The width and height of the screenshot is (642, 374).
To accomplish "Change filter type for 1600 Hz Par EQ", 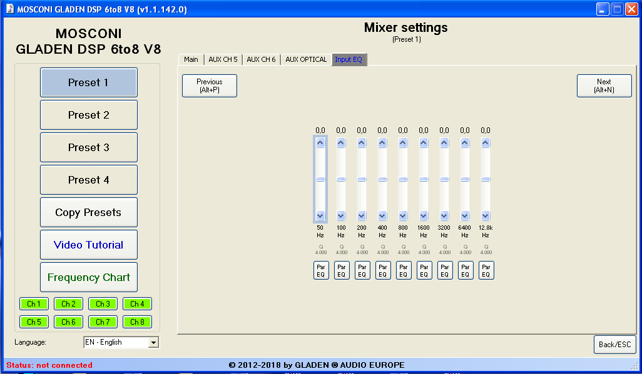I will 424,270.
